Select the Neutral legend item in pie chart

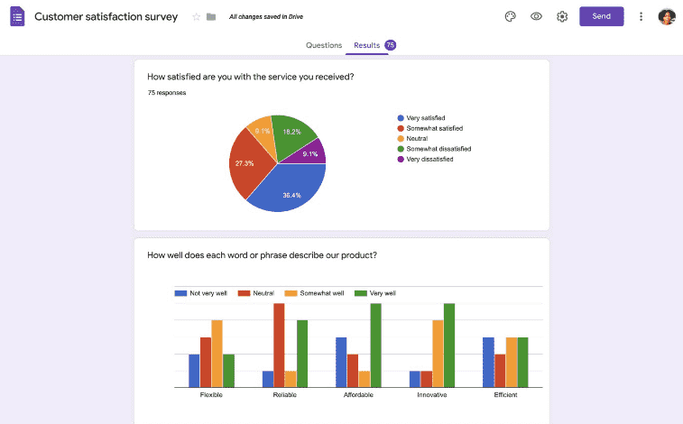pyautogui.click(x=417, y=138)
